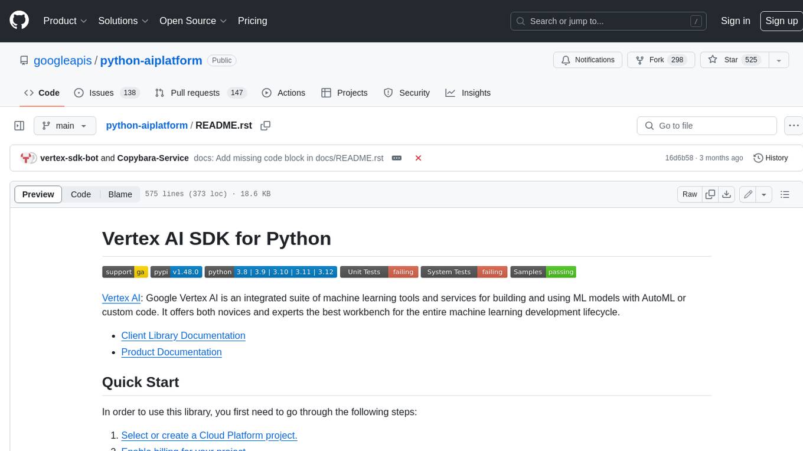Open the Issues tab
Viewport: 803px width, 451px height.
106,93
